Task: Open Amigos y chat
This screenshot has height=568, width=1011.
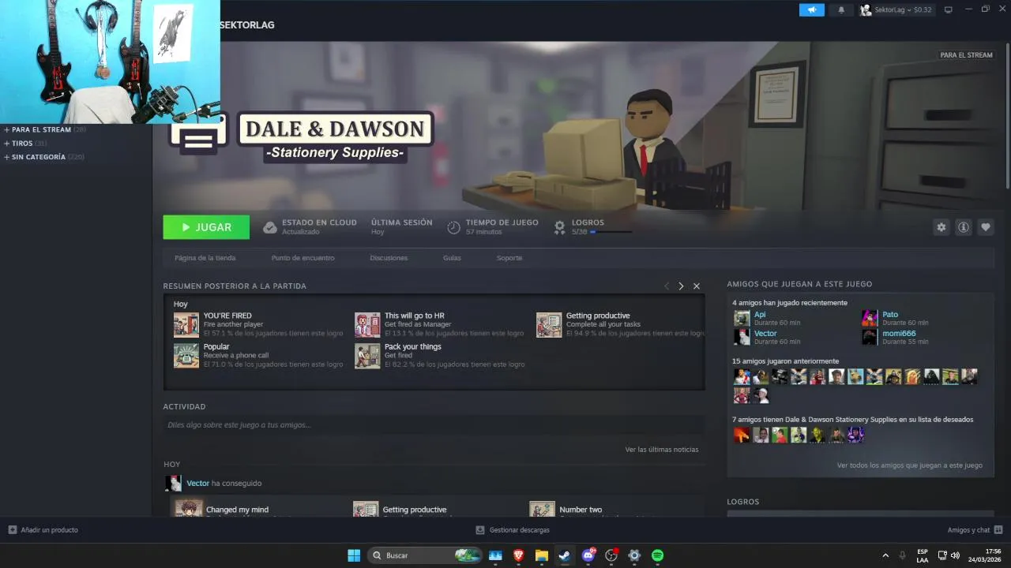Action: 975,530
